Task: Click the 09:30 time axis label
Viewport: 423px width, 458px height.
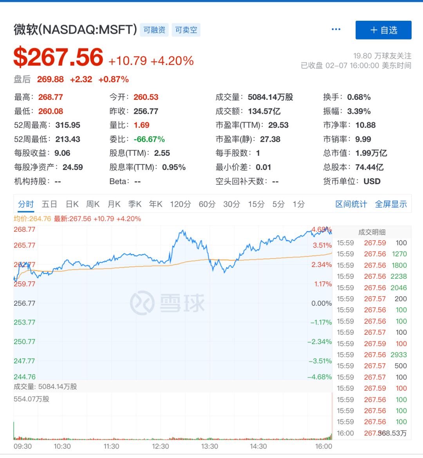Action: (22, 446)
